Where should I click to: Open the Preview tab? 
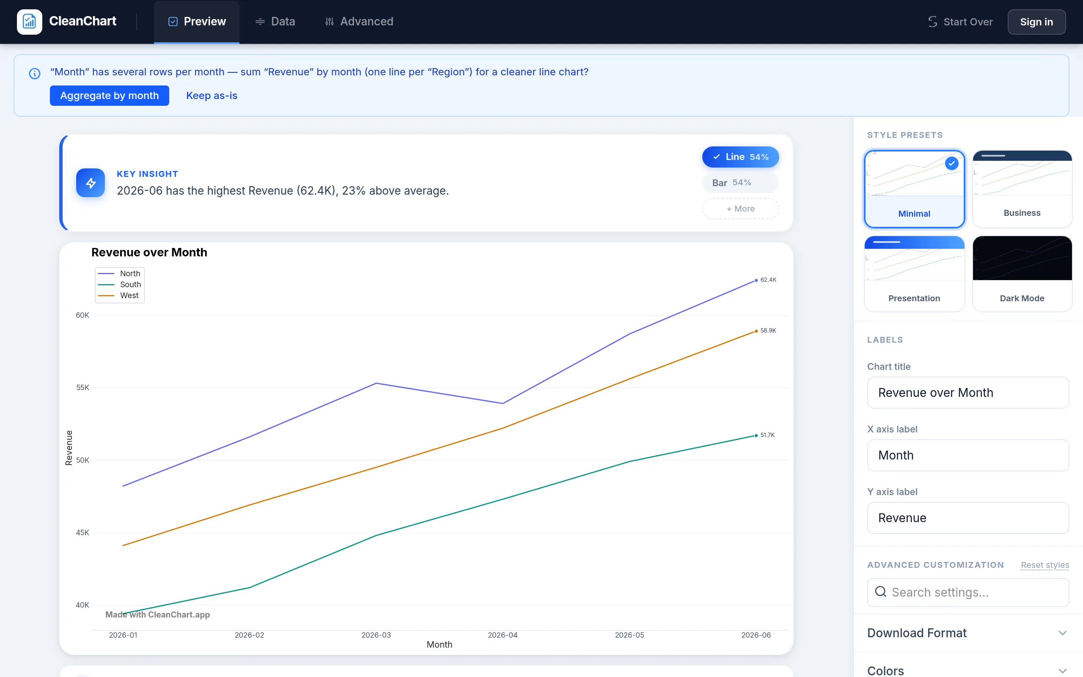[196, 22]
